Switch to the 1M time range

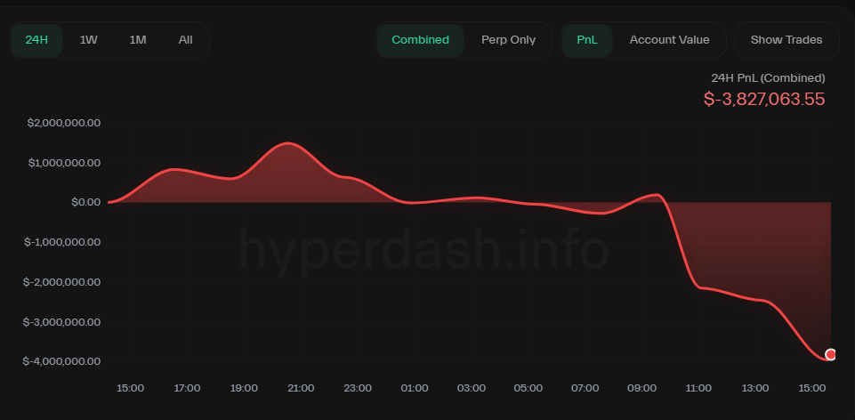pyautogui.click(x=137, y=40)
